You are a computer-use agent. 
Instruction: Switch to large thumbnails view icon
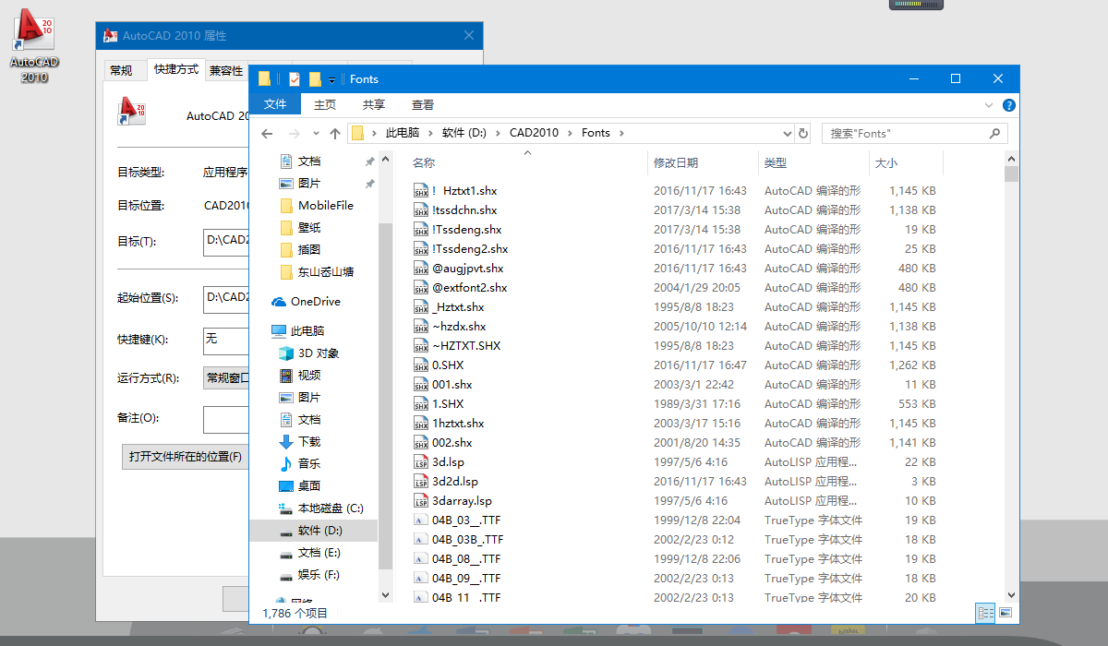tap(1005, 612)
